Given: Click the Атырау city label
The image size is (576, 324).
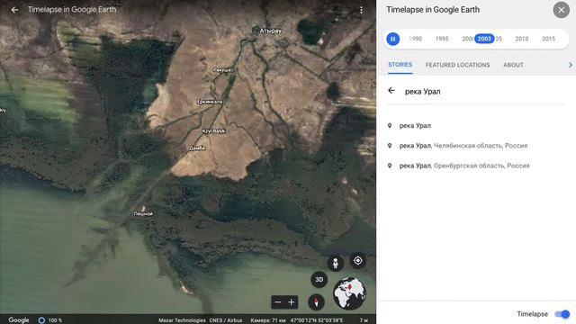Looking at the screenshot, I should click(x=270, y=31).
